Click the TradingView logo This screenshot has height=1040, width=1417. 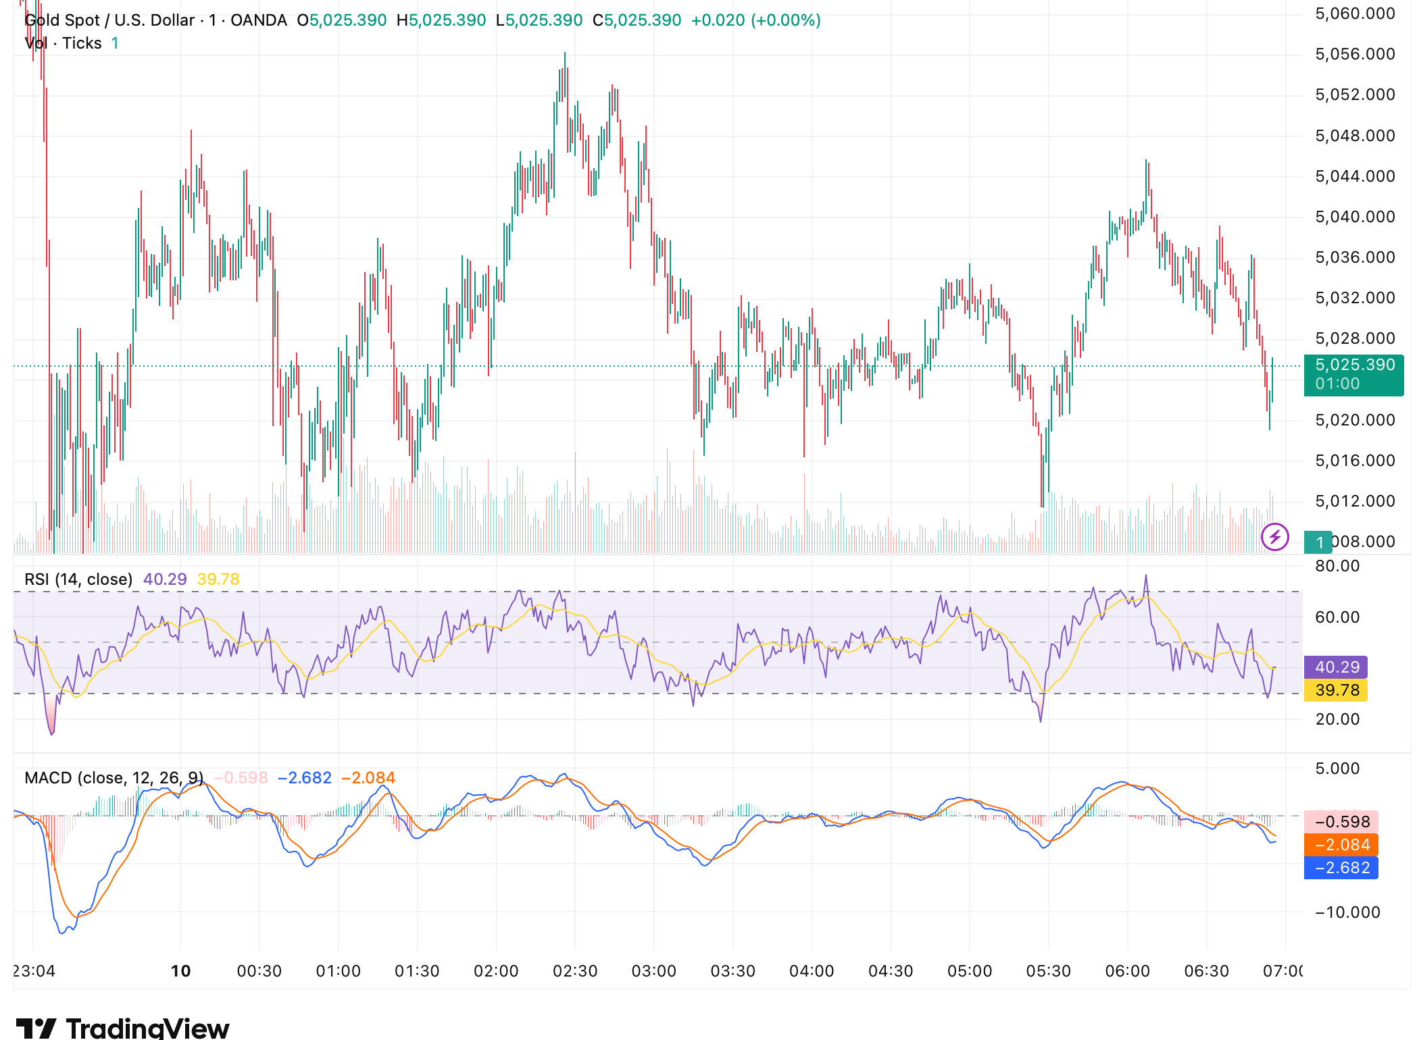pos(123,1028)
